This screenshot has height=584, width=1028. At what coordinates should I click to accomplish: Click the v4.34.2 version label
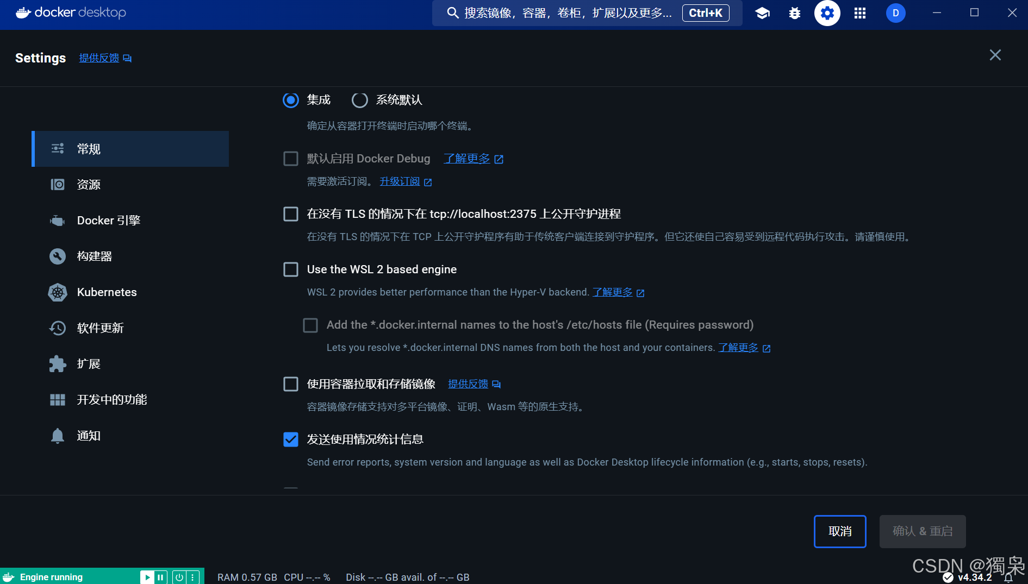coord(975,577)
